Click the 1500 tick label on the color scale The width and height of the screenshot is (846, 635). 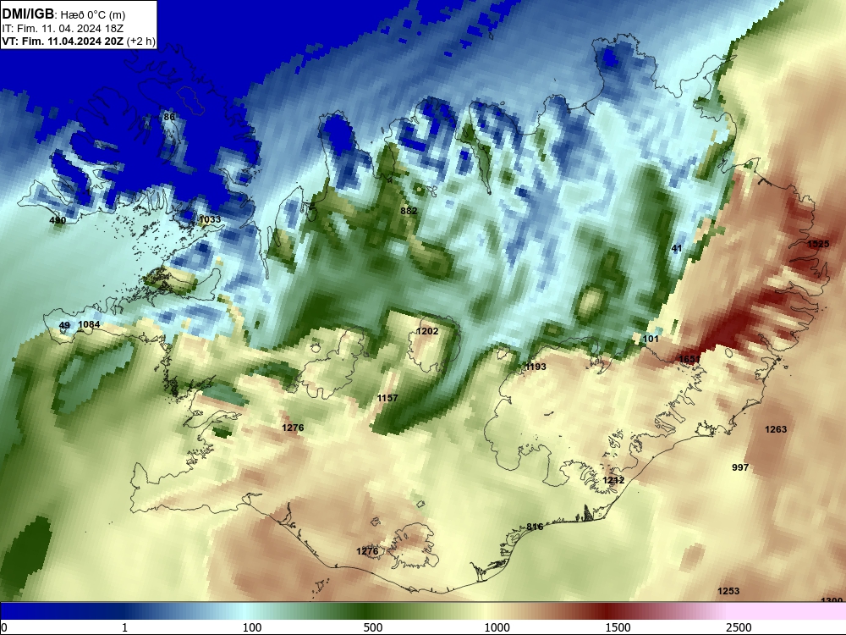(618, 627)
